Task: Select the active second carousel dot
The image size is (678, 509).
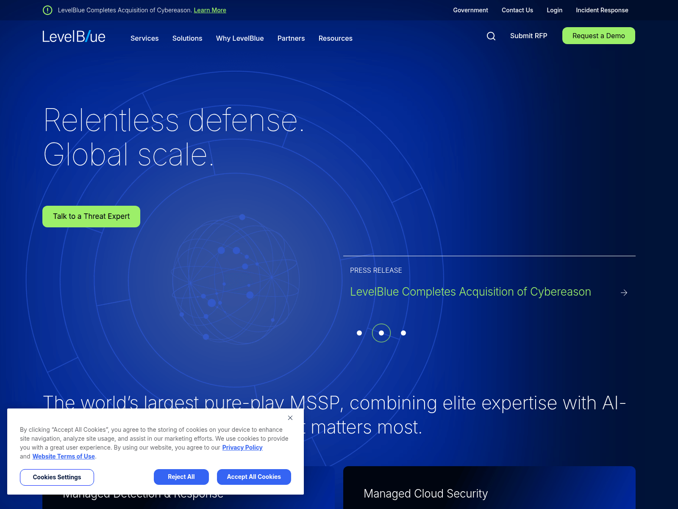Action: 381,333
